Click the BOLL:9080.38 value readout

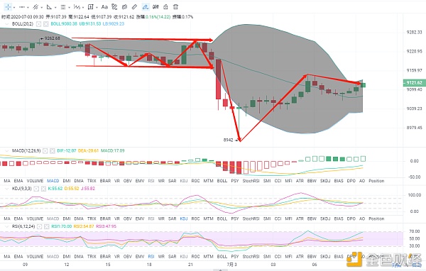(x=64, y=24)
